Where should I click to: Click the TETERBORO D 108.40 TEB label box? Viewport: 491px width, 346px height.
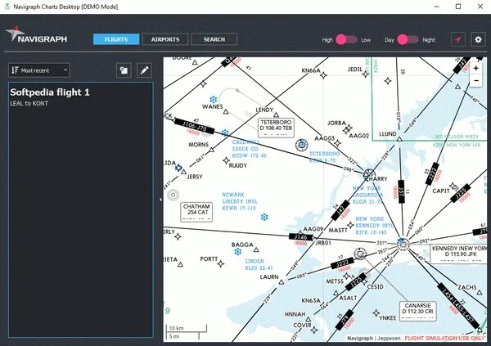(x=276, y=128)
